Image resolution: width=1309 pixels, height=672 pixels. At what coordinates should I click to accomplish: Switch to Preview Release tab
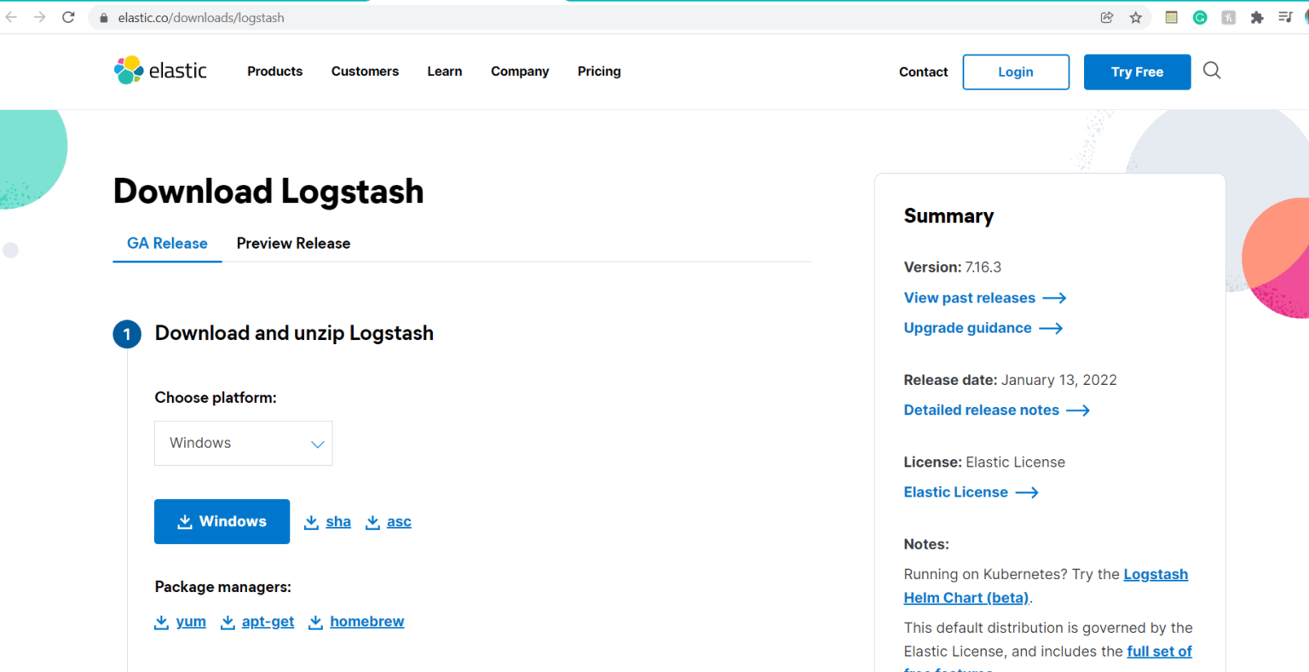pyautogui.click(x=293, y=244)
